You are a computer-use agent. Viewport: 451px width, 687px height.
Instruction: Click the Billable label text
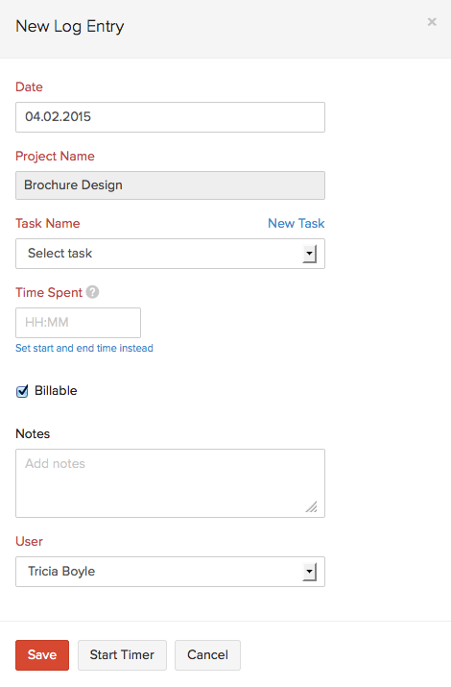pos(56,390)
